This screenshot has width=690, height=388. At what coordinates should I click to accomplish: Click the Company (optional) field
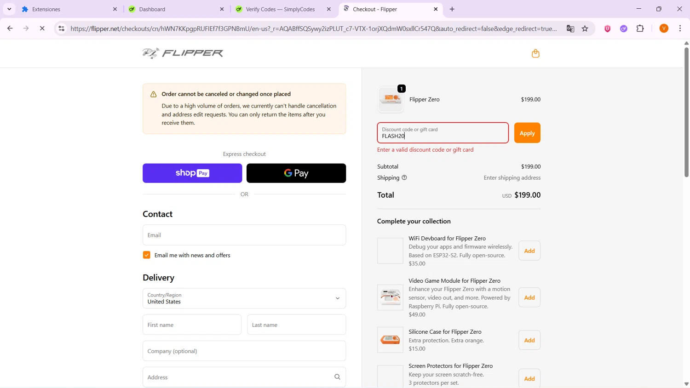(x=244, y=351)
